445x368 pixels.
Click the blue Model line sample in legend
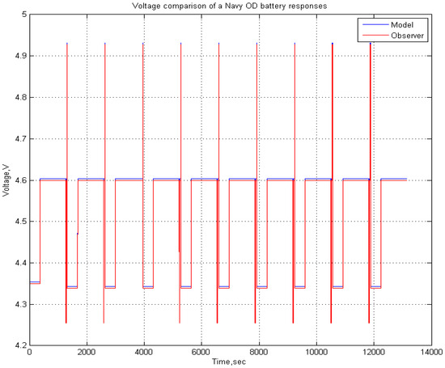(x=375, y=25)
